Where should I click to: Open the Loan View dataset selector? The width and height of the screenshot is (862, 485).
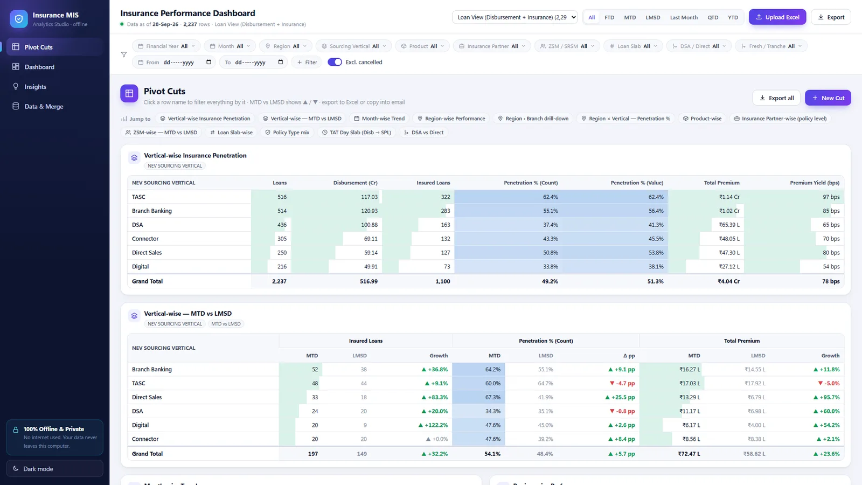tap(515, 17)
